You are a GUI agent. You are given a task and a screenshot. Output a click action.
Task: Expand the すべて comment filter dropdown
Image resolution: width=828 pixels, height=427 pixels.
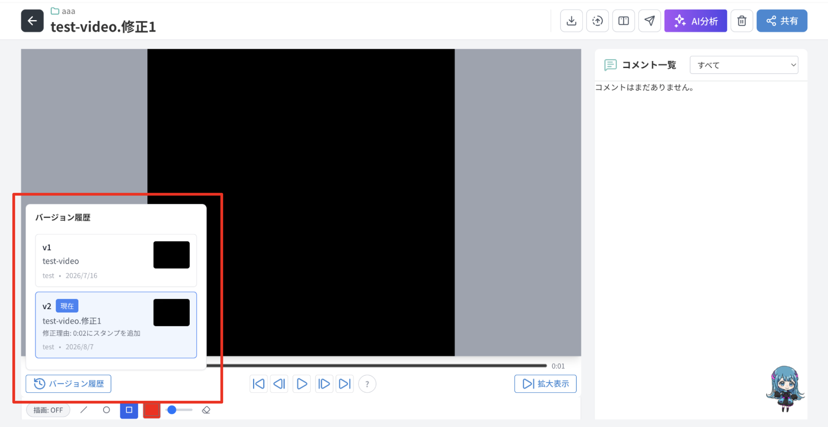pyautogui.click(x=744, y=65)
